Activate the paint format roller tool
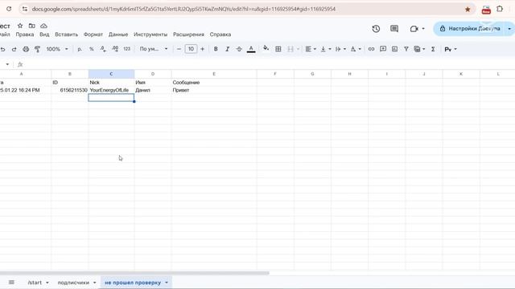Viewport: 515px width, 289px height. pyautogui.click(x=38, y=49)
